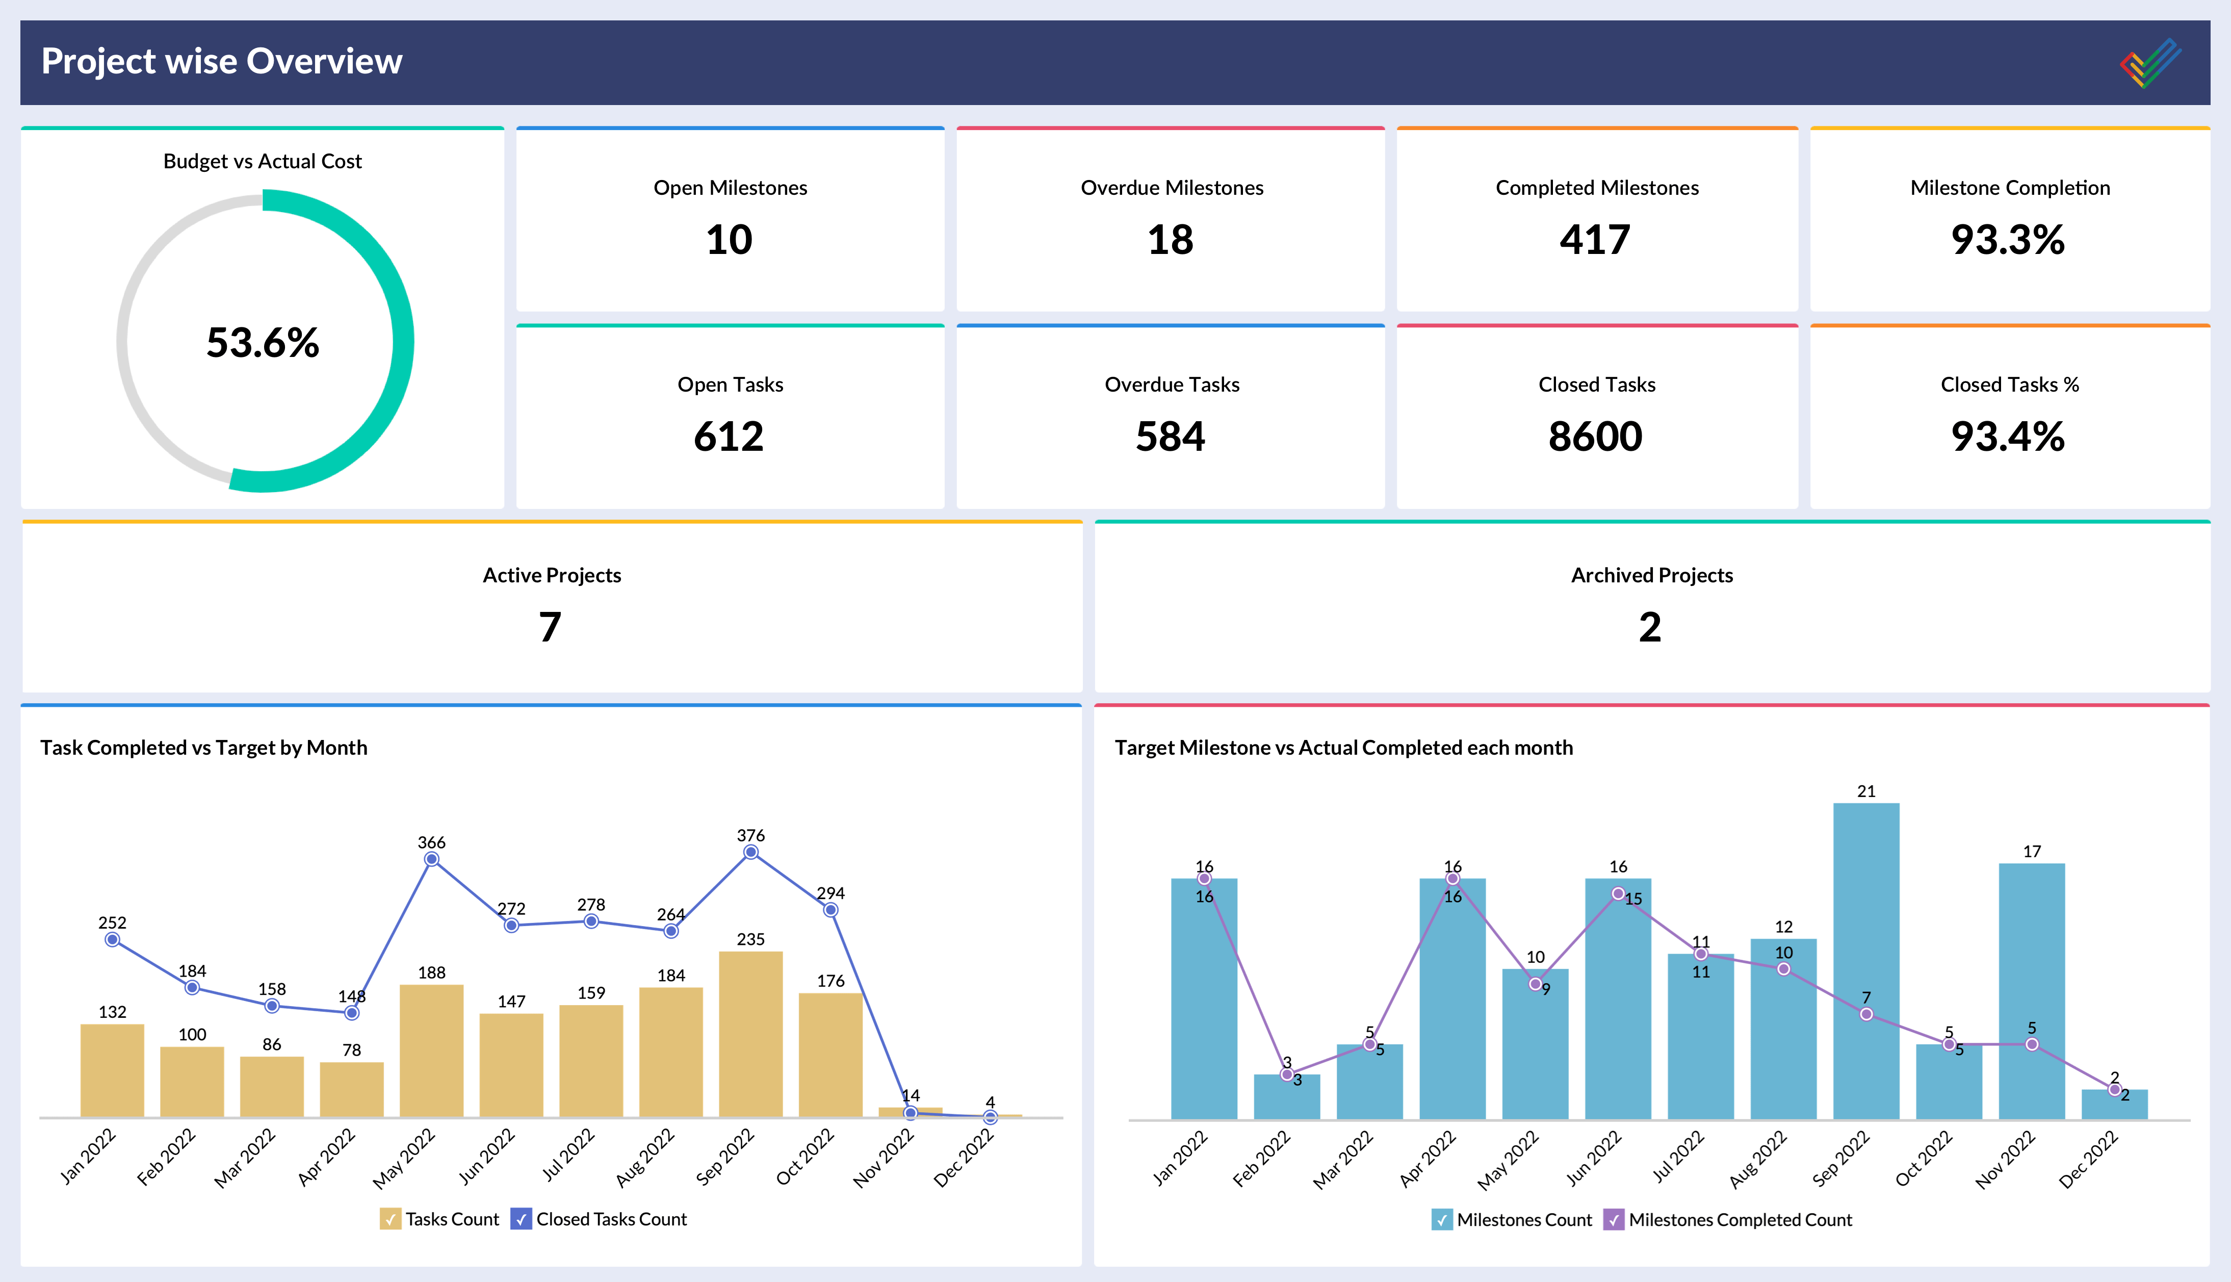Click the Closed Tasks value 8600
The height and width of the screenshot is (1282, 2231).
pyautogui.click(x=1596, y=437)
